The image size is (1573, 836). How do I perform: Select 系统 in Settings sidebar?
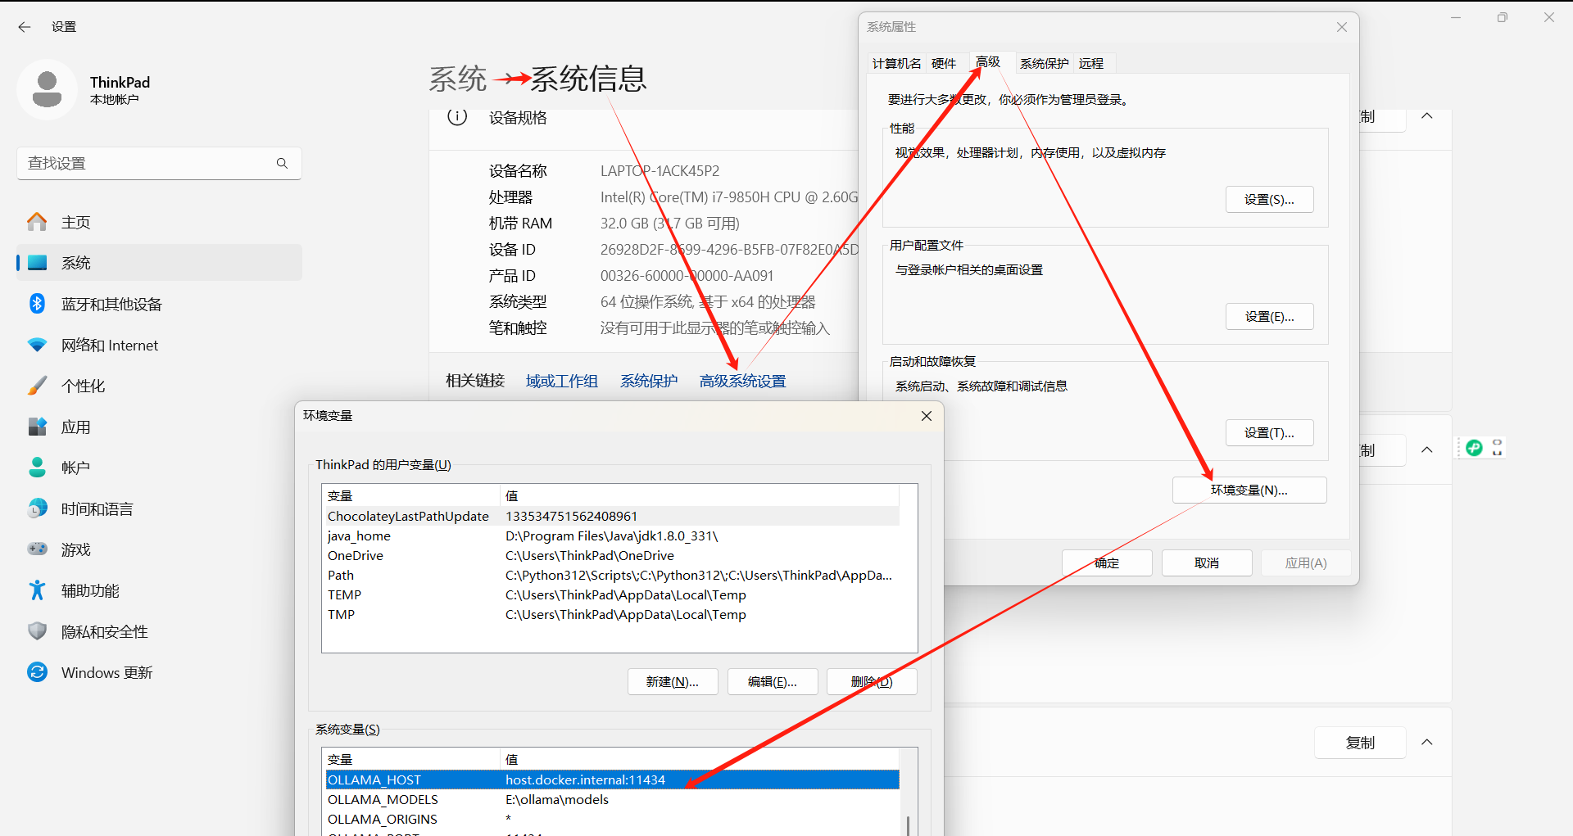160,263
